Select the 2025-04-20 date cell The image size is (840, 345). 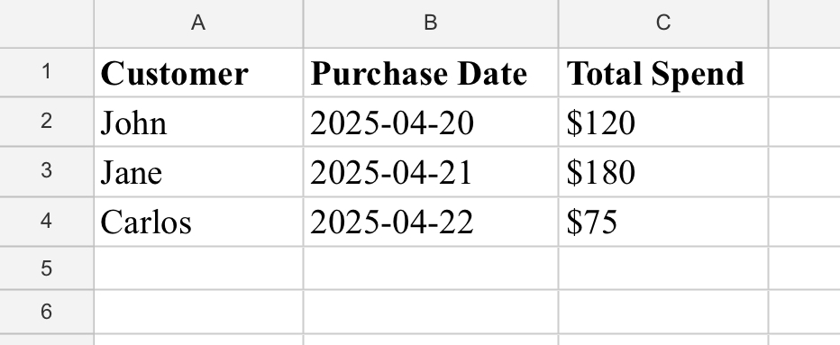tap(431, 122)
